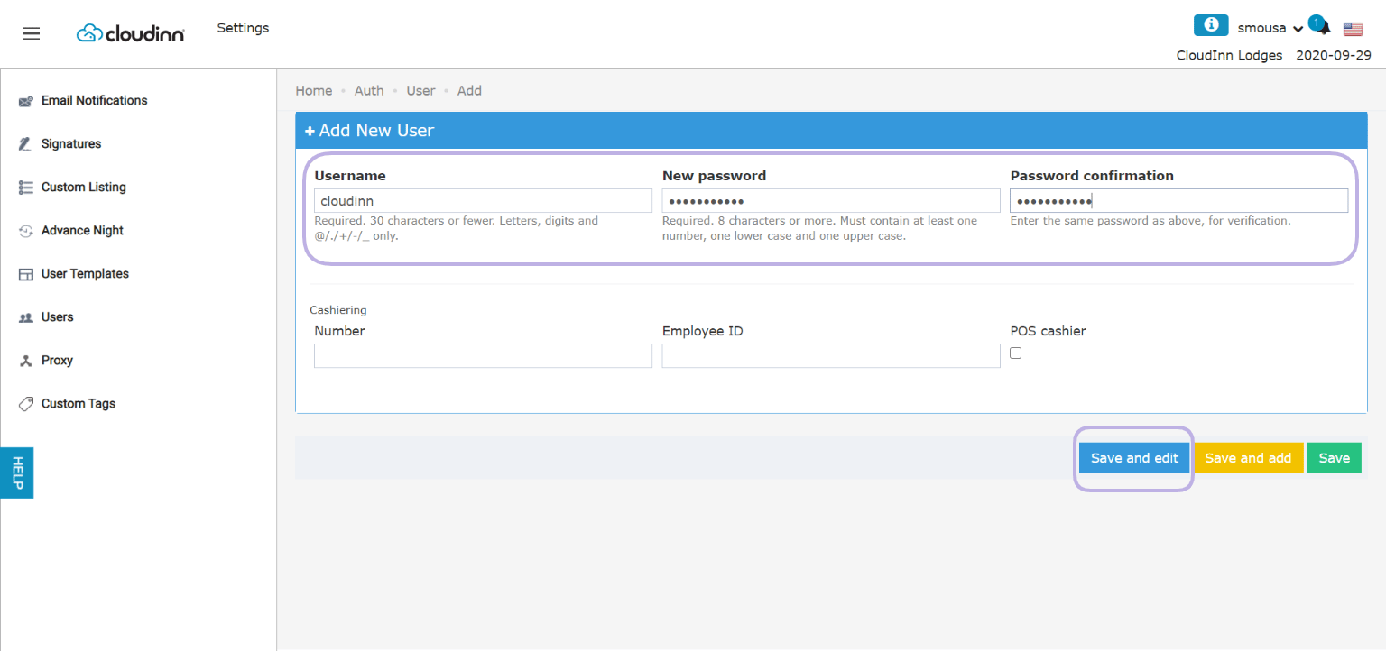
Task: Click the Save and edit button
Action: tap(1134, 458)
